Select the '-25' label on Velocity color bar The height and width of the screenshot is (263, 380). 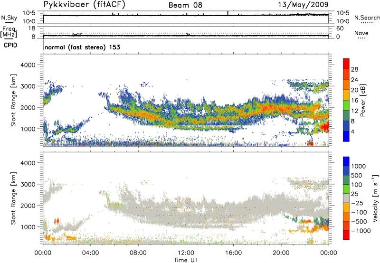(x=357, y=203)
